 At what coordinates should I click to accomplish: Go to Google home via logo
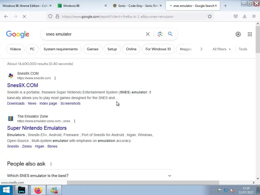point(18,34)
